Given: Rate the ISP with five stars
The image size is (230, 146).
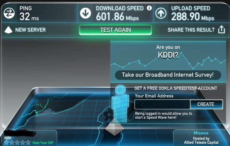Looking at the screenshot, I should coord(28,142).
